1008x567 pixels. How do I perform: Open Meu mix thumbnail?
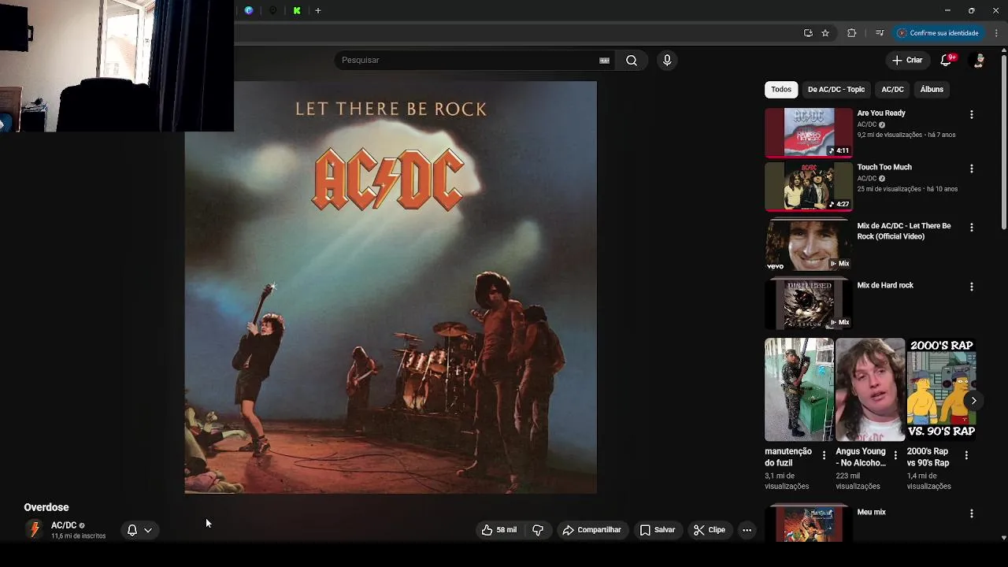[x=809, y=524]
